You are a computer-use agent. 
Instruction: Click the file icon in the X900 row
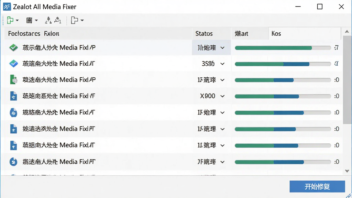[x=13, y=96]
